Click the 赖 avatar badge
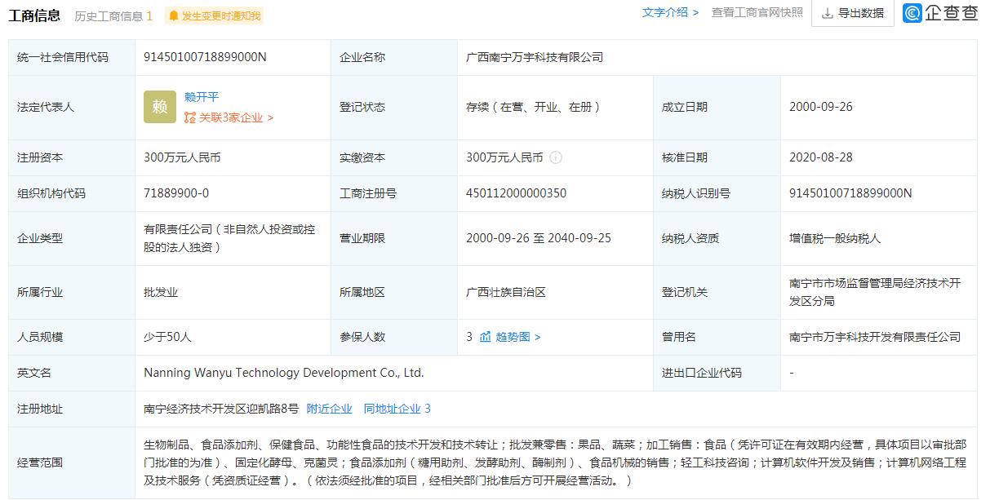The image size is (990, 500). (160, 107)
